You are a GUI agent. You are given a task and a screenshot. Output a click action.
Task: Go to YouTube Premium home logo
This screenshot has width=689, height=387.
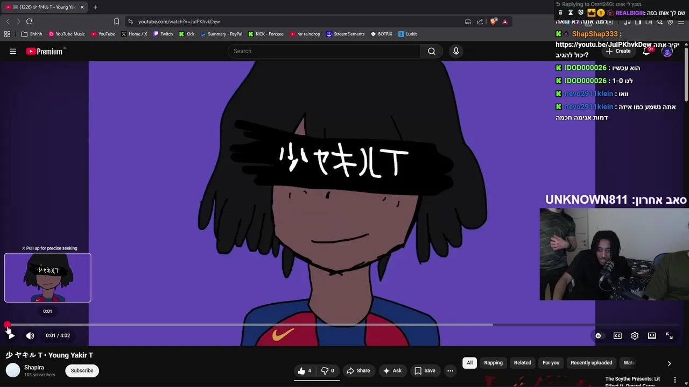(x=44, y=51)
